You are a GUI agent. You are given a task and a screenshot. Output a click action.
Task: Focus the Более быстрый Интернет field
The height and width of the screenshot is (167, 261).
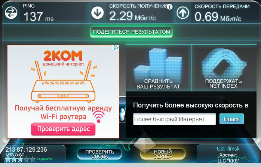pos(175,119)
